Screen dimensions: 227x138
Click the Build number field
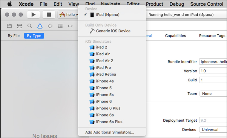click(x=213, y=80)
